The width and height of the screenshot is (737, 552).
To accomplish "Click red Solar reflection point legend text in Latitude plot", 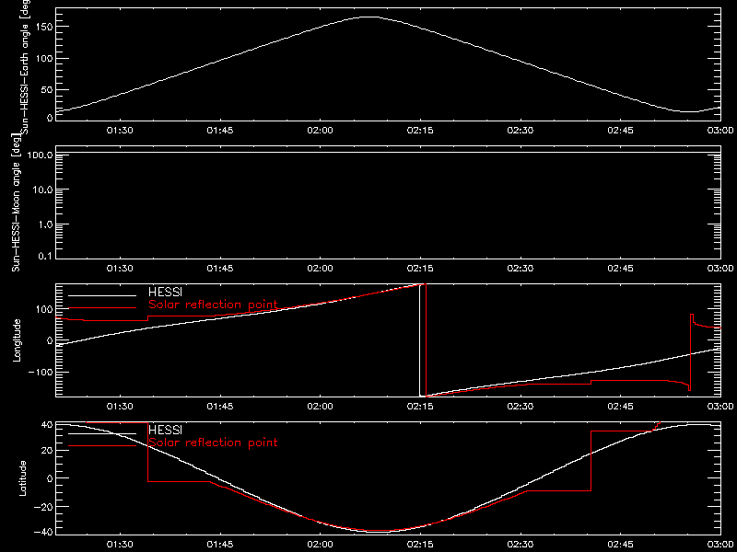I will click(213, 443).
